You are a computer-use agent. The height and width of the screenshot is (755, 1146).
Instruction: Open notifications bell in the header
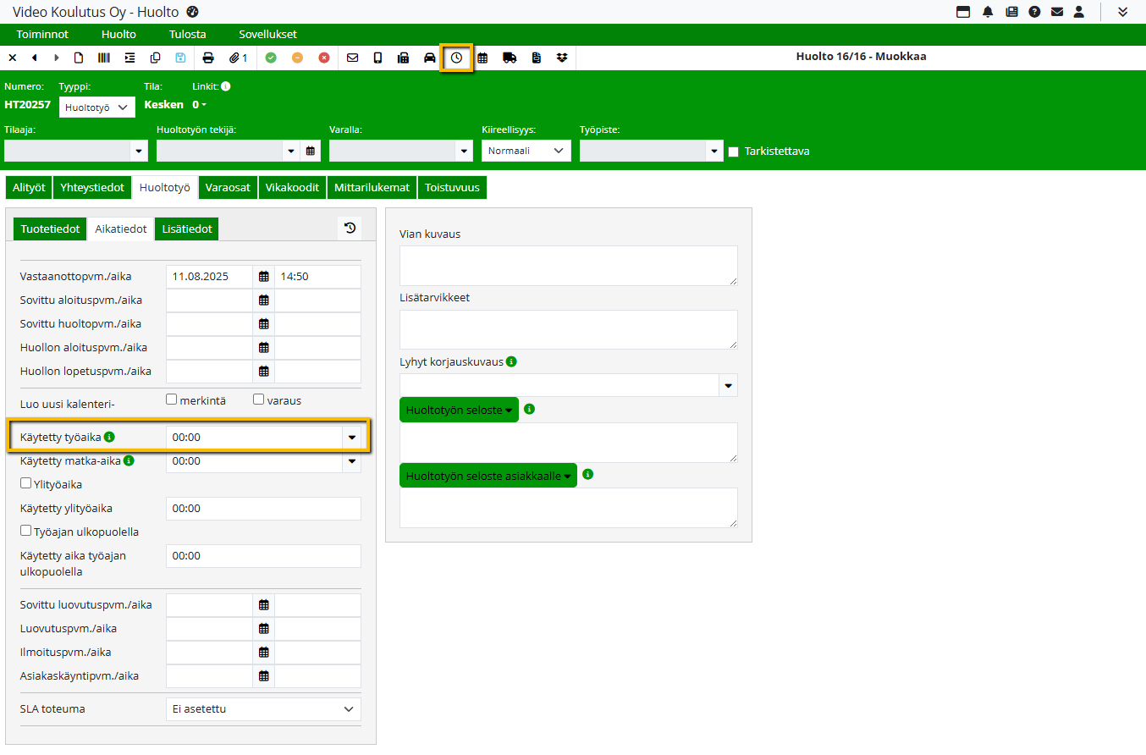[988, 12]
